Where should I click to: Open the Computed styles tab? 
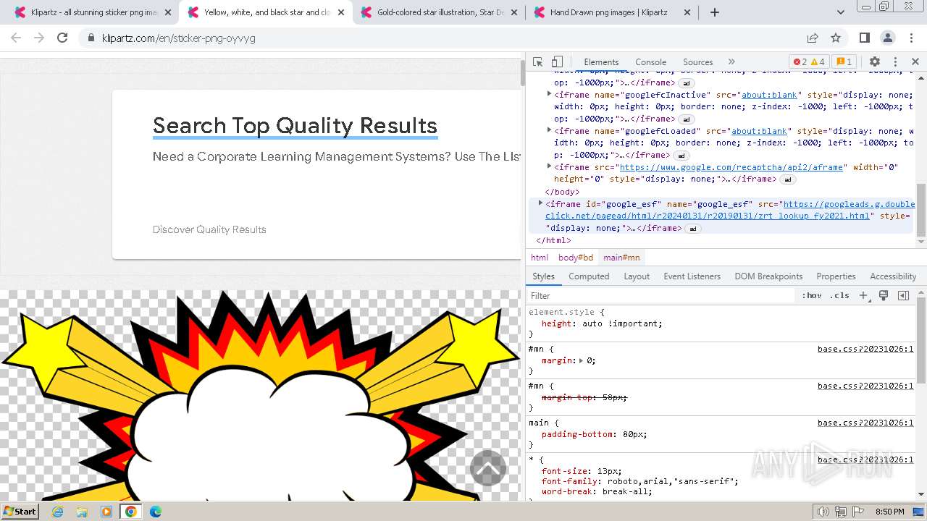tap(589, 276)
